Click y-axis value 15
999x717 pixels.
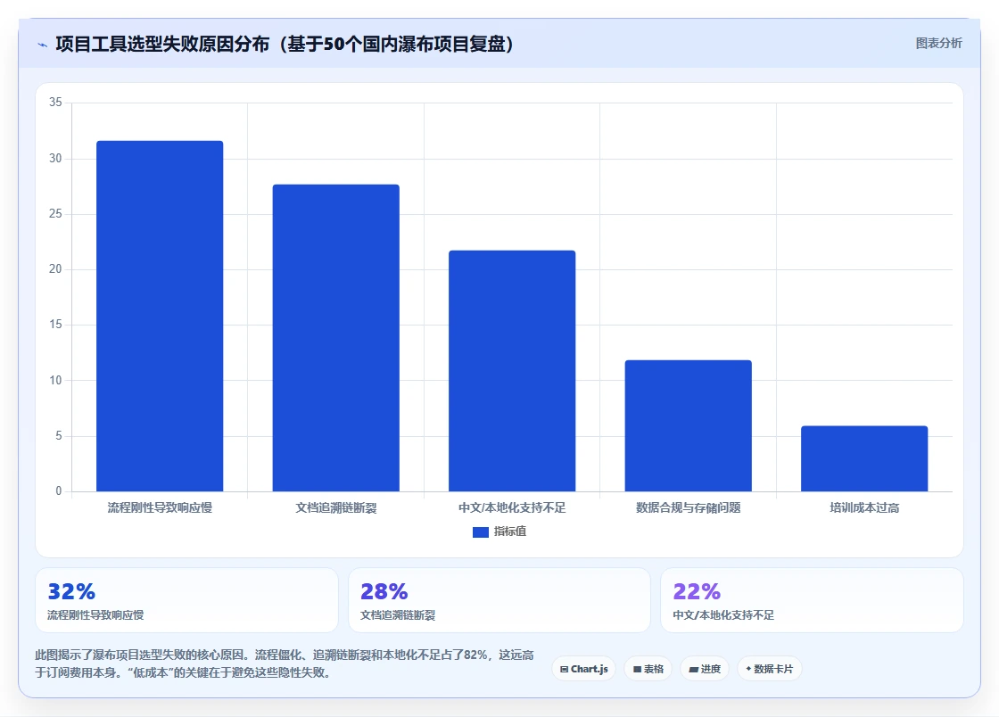tap(55, 325)
